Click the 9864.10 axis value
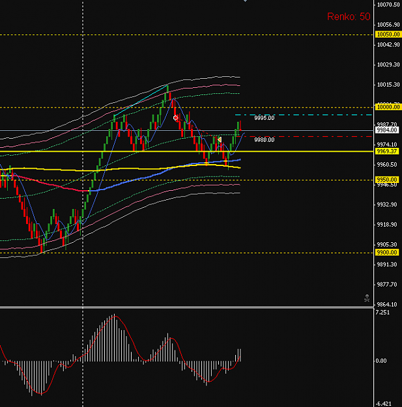402x407 pixels. coord(387,305)
